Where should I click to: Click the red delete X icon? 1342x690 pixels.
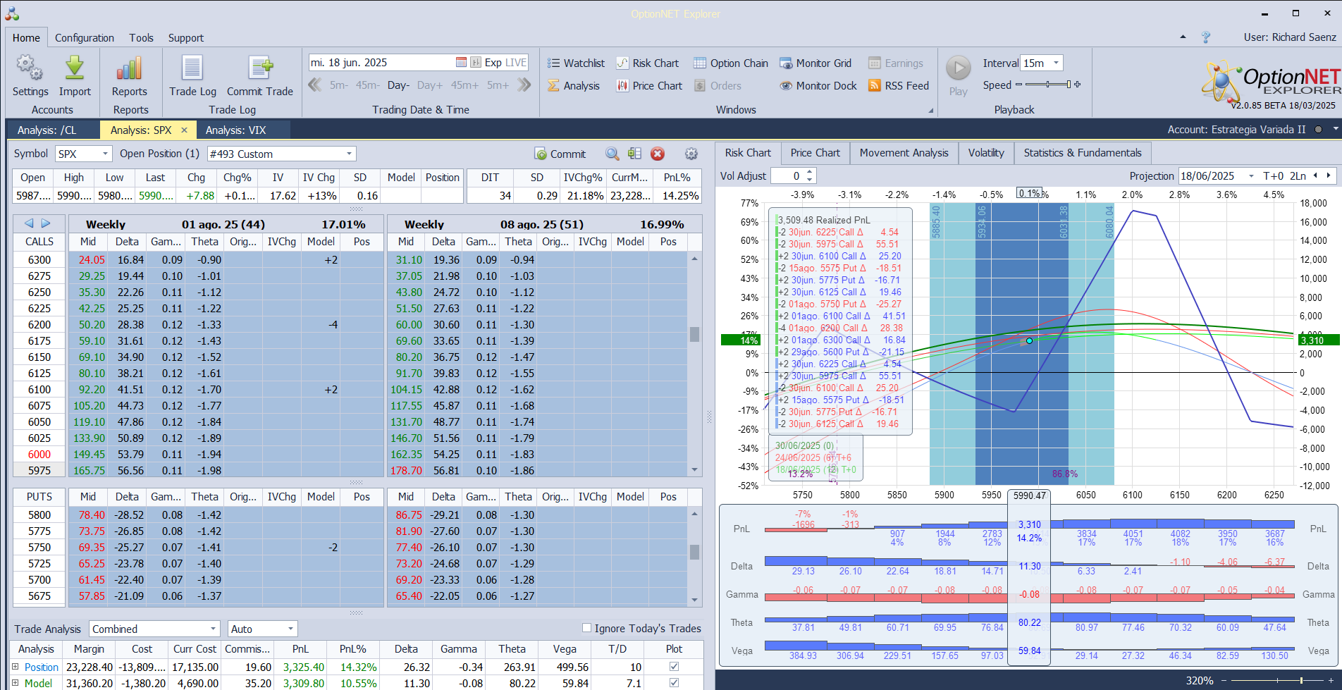[658, 154]
